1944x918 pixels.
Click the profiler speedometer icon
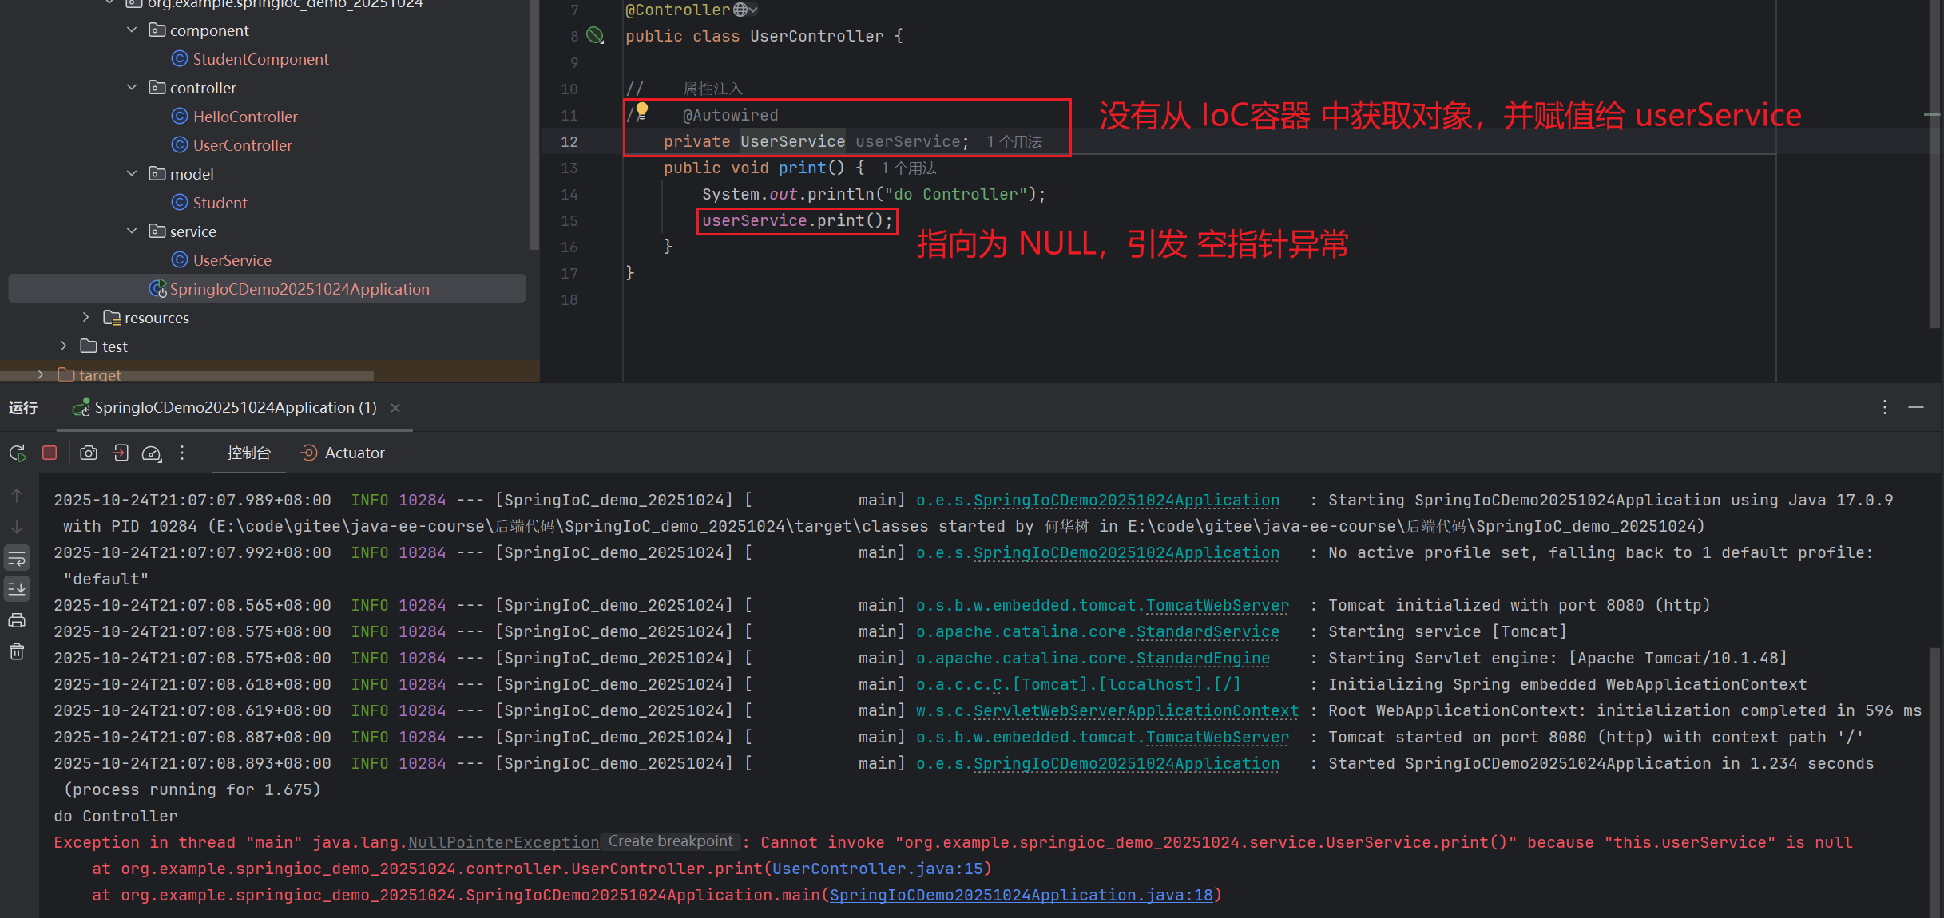point(151,453)
